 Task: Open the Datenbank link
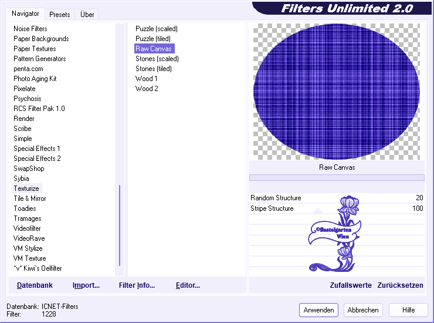(x=35, y=285)
